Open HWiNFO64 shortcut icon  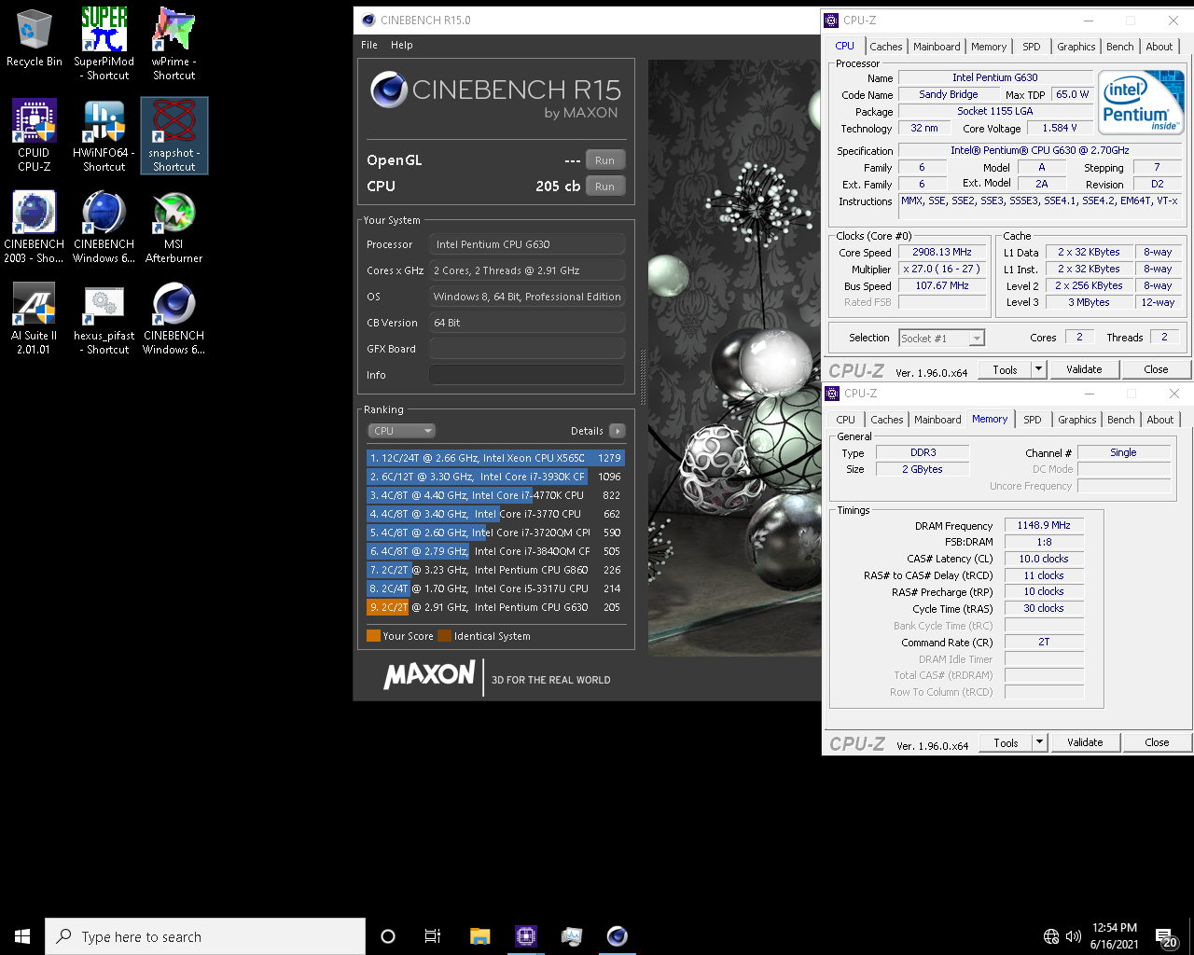pyautogui.click(x=104, y=135)
